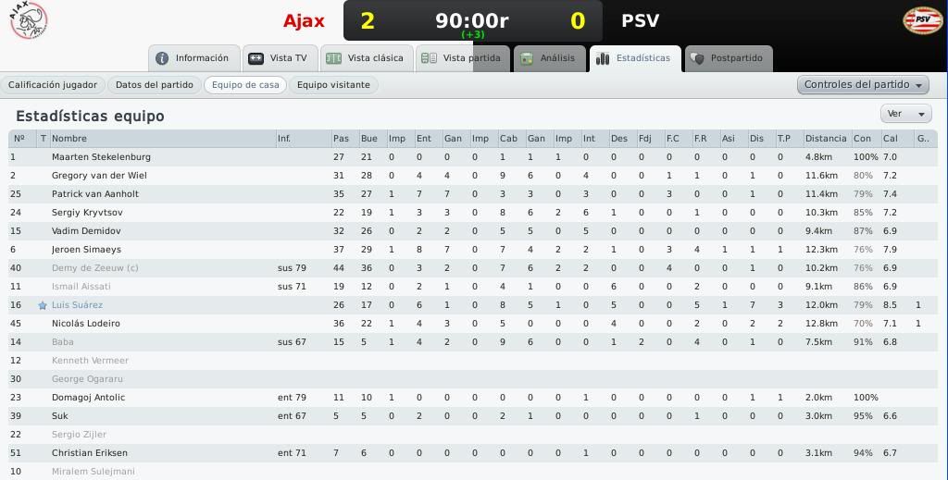This screenshot has width=948, height=480.
Task: Click the star icon beside Luis Suárez
Action: (43, 305)
